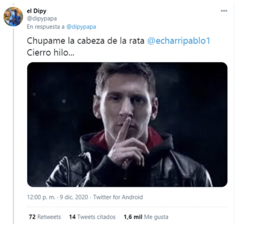Viewport: 258px width, 230px height.
Task: Click the 'Cierro hilo...' text line
Action: [50, 52]
